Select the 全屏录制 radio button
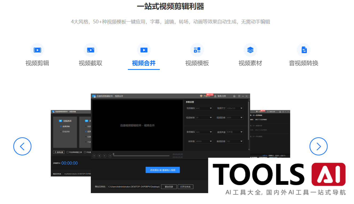This screenshot has width=354, height=204. coord(61,126)
